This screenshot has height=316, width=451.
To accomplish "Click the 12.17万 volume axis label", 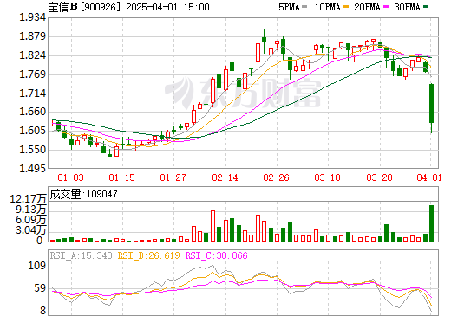I will (x=28, y=199).
